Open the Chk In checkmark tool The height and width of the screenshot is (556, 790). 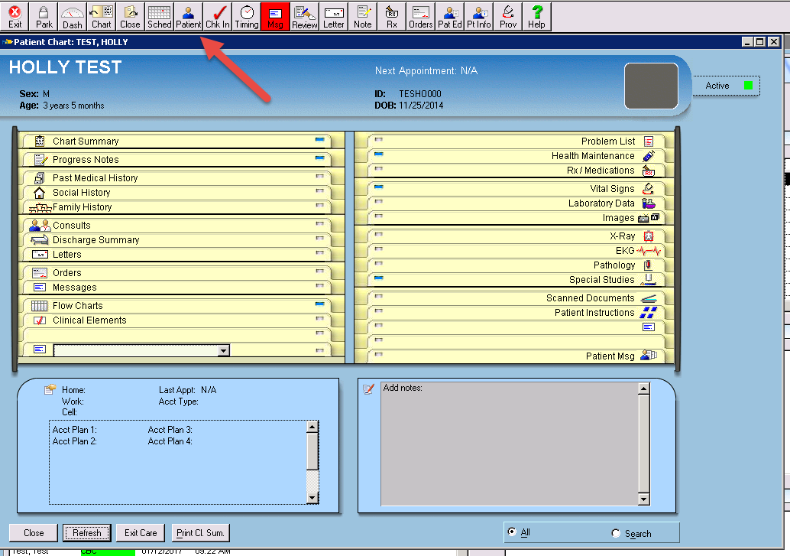pyautogui.click(x=218, y=16)
